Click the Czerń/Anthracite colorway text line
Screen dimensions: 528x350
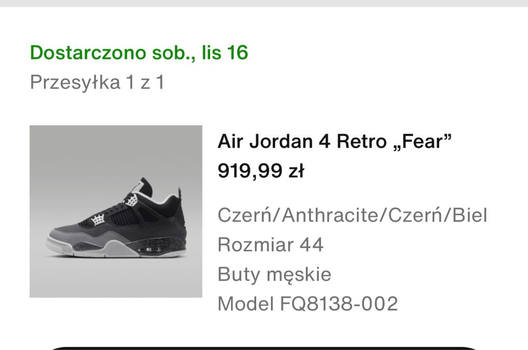pos(352,215)
